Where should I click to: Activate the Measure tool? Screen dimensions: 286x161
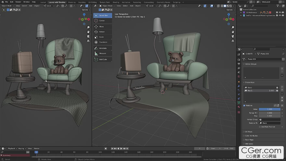103,53
